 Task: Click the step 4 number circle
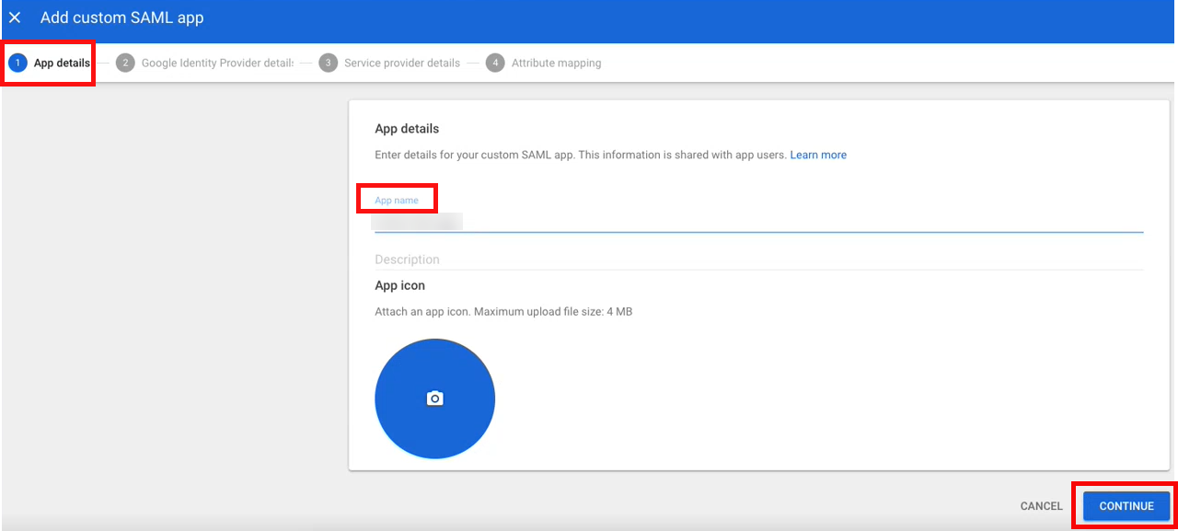click(495, 63)
